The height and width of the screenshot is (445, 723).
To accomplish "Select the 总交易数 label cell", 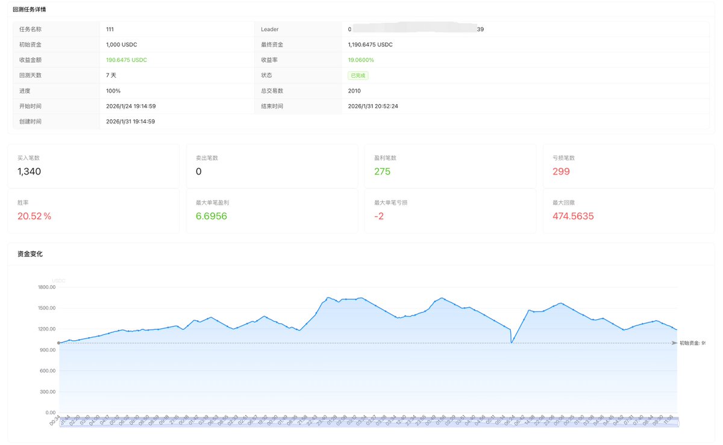I will pos(298,90).
